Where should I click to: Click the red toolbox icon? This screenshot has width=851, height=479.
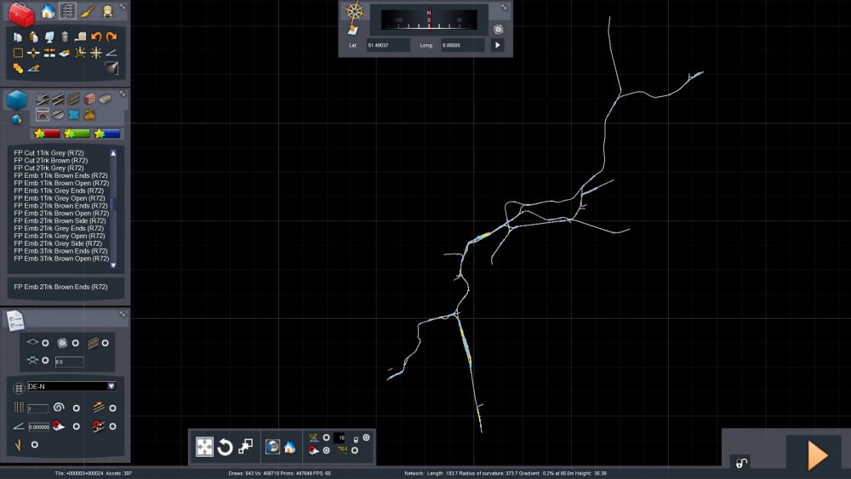pyautogui.click(x=21, y=13)
